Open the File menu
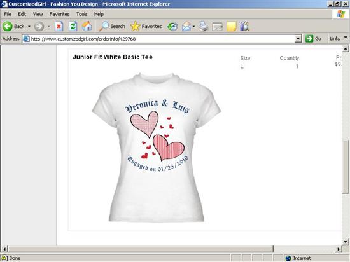Viewport: 350px width, 262px height. point(8,14)
